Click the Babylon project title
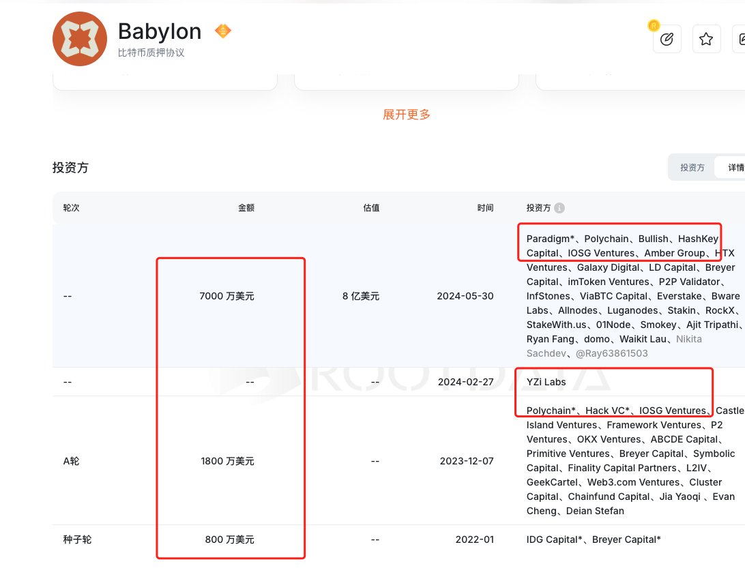This screenshot has height=579, width=745. [x=160, y=31]
